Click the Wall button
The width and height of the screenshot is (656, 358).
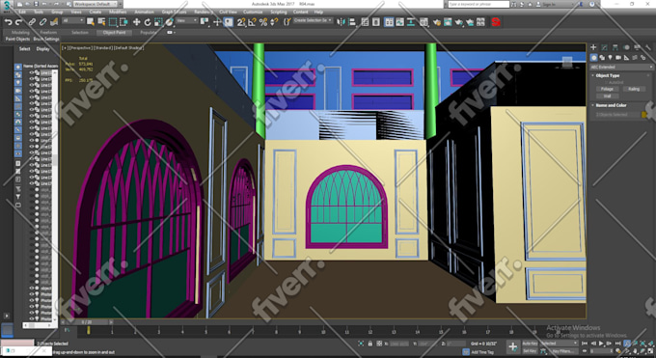607,96
